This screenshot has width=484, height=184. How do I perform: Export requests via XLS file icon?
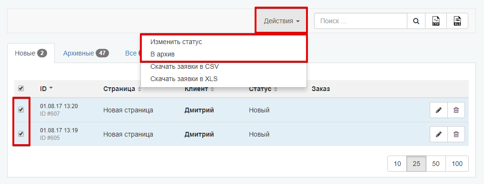click(457, 21)
